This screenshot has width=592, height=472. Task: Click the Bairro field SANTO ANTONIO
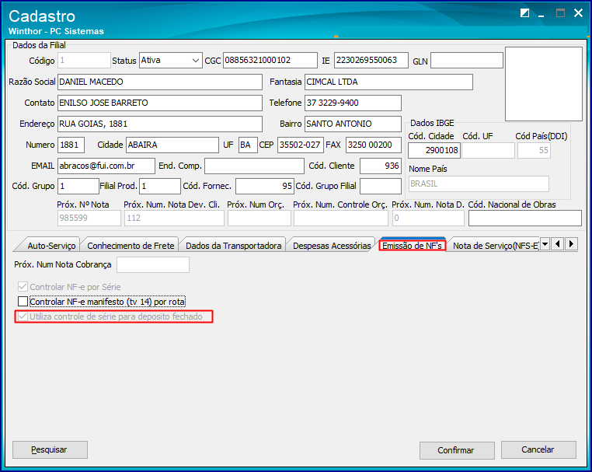(353, 124)
